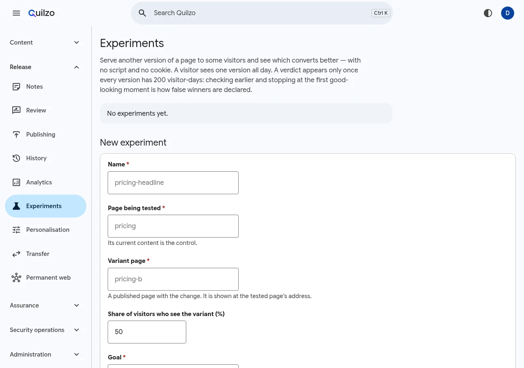Click the Notes sidebar icon
Screen dimensions: 524x368
[x=16, y=87]
